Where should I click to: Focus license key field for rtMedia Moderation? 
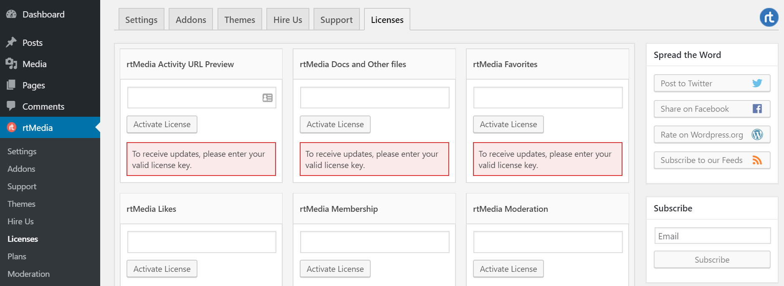[548, 242]
